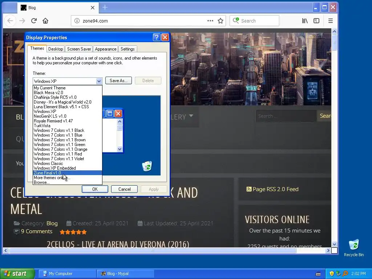Bookmark this page with the star icon

tap(221, 21)
